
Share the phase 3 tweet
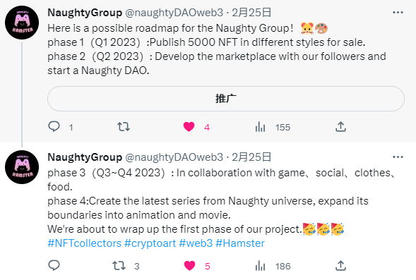[340, 265]
